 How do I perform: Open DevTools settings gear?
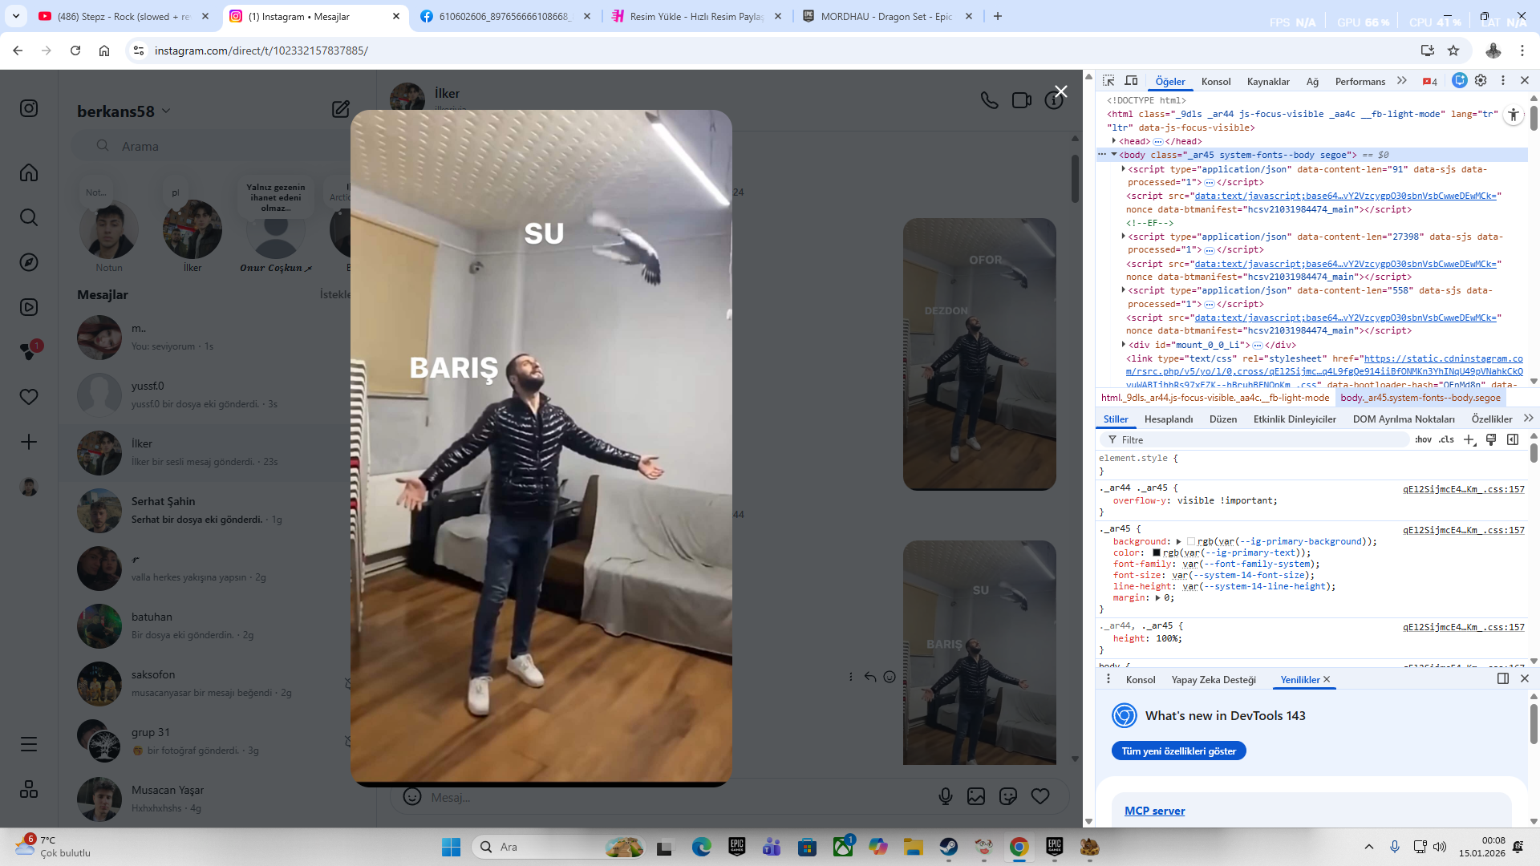tap(1481, 80)
